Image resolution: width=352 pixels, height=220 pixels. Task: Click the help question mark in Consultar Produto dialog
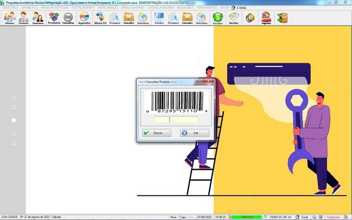pos(199,81)
